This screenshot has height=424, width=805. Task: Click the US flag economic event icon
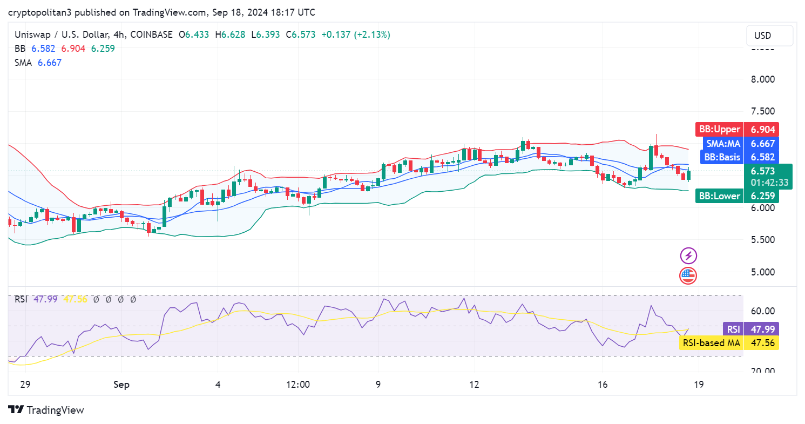[688, 275]
